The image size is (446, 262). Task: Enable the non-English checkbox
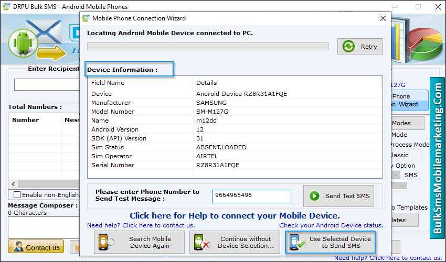[x=17, y=195]
